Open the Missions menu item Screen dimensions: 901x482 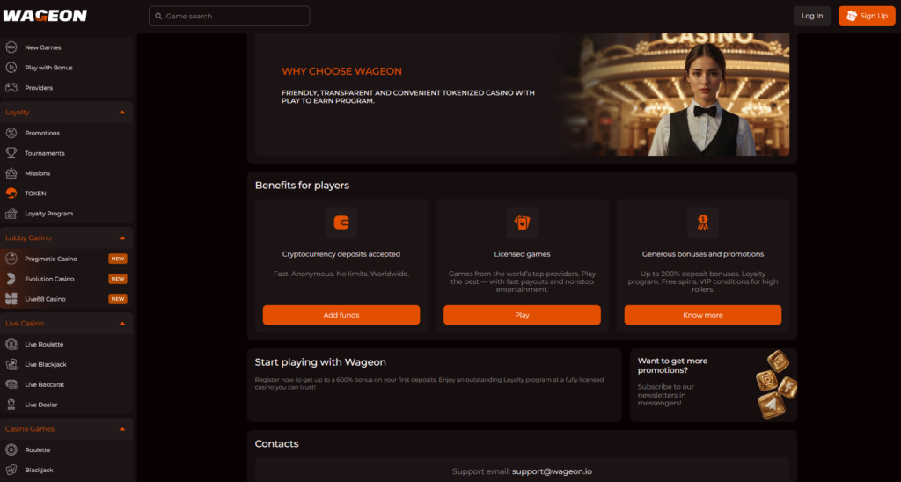click(x=38, y=173)
